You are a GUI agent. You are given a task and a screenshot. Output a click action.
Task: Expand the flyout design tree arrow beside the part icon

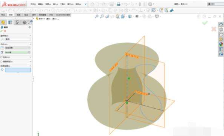(34, 19)
